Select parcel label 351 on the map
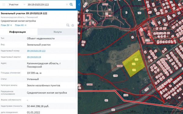This screenshot has width=183, height=114. [113, 110]
